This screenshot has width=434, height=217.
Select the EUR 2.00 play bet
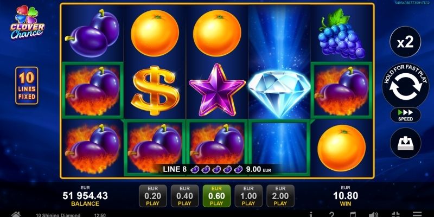(280, 196)
